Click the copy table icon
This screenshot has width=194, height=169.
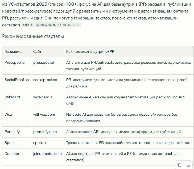point(179,165)
